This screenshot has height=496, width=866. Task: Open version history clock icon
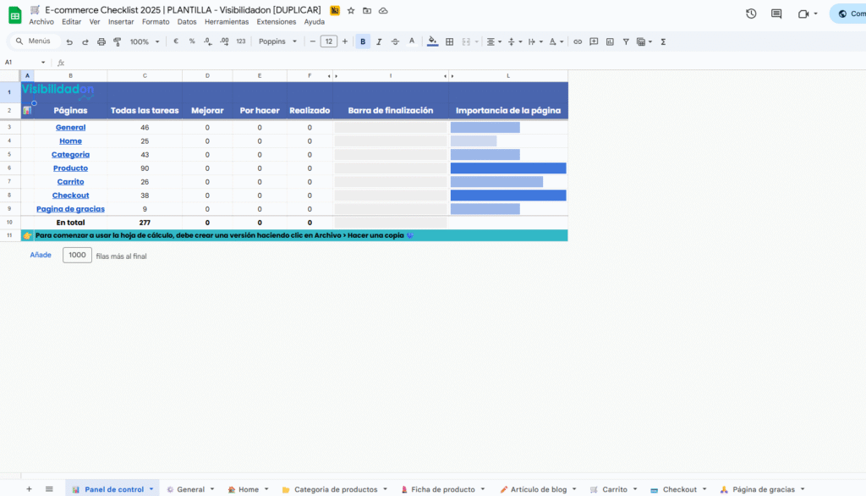click(x=751, y=14)
